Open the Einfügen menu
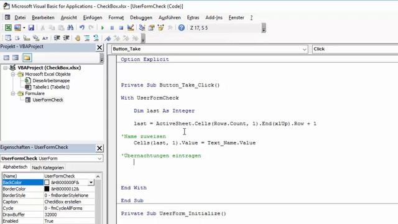 pos(93,17)
